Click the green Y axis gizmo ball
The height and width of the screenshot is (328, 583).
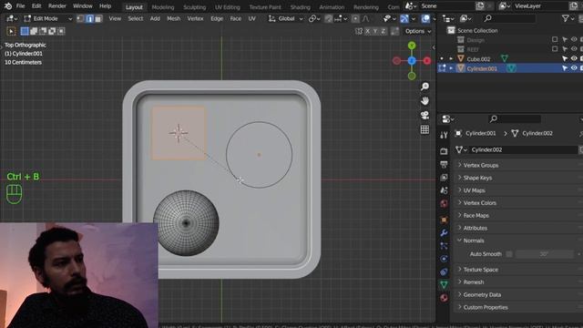412,46
